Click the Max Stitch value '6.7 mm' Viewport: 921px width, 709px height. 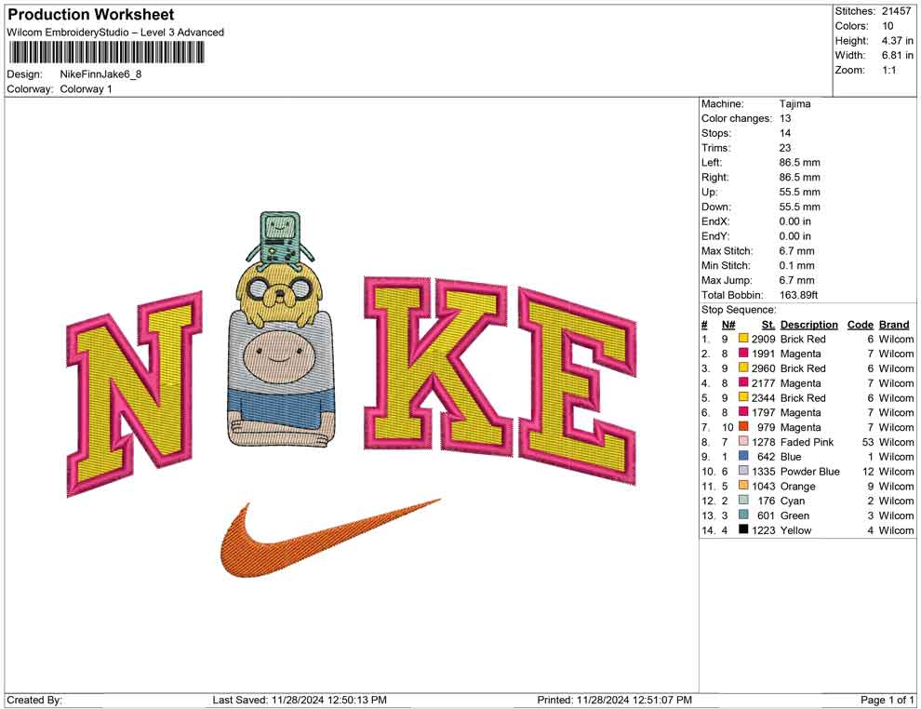tap(796, 251)
